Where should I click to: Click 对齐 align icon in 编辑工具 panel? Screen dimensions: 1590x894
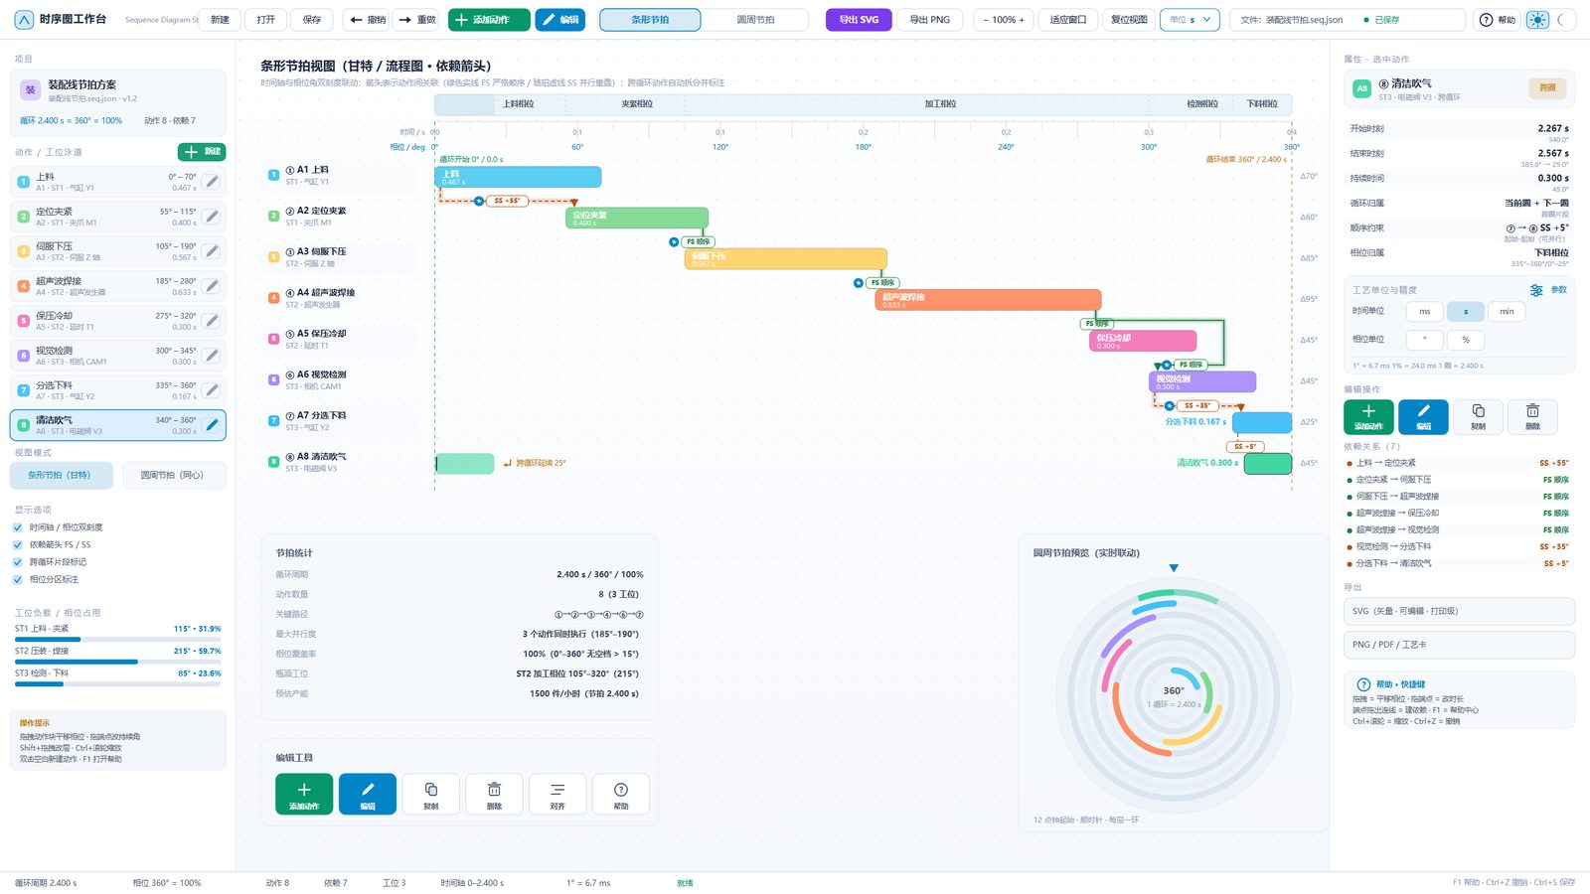point(557,794)
